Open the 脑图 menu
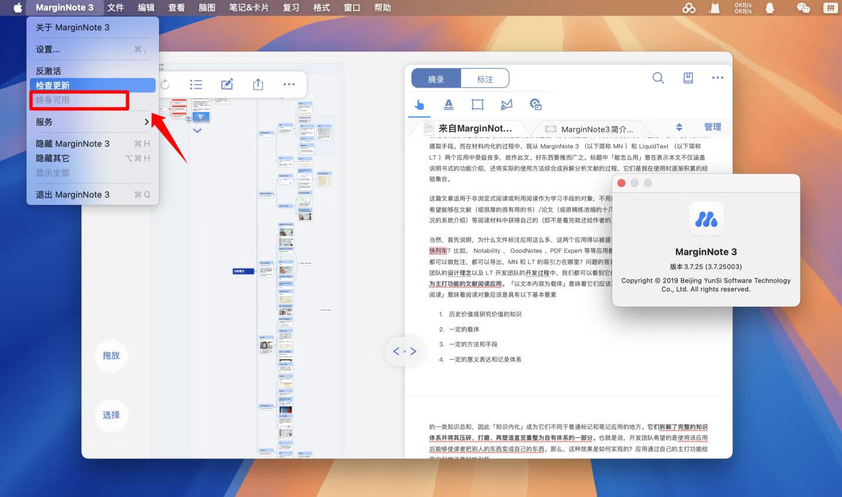The image size is (842, 497). 207,8
